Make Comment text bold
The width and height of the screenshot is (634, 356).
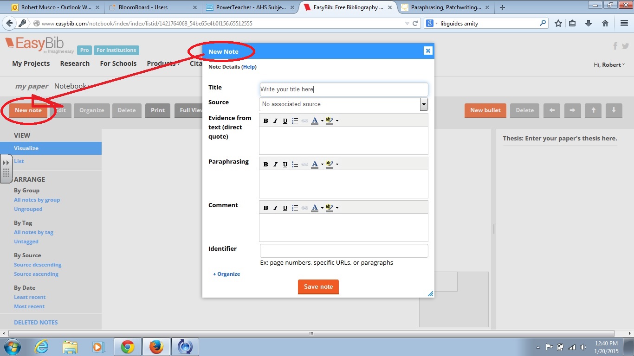pyautogui.click(x=265, y=208)
